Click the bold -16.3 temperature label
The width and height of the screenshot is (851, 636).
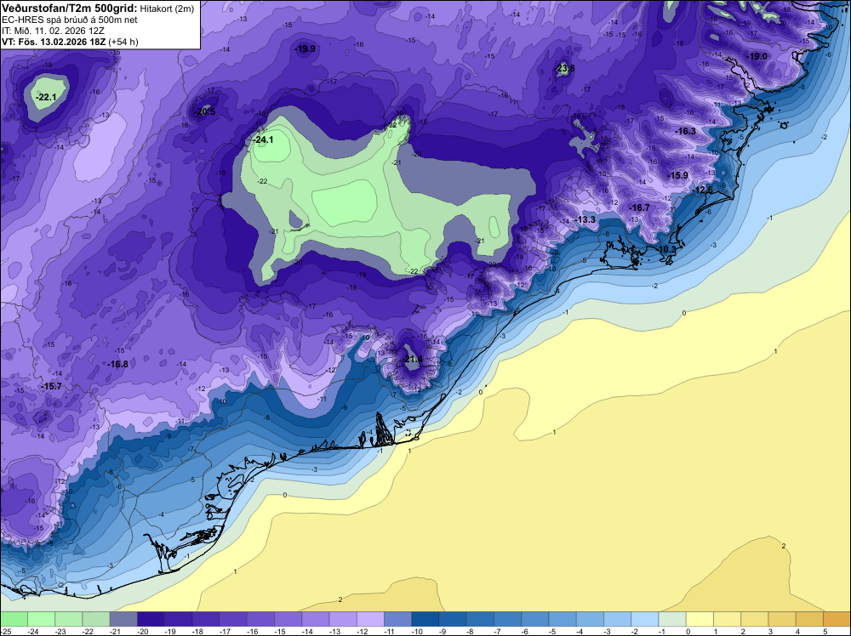click(685, 131)
